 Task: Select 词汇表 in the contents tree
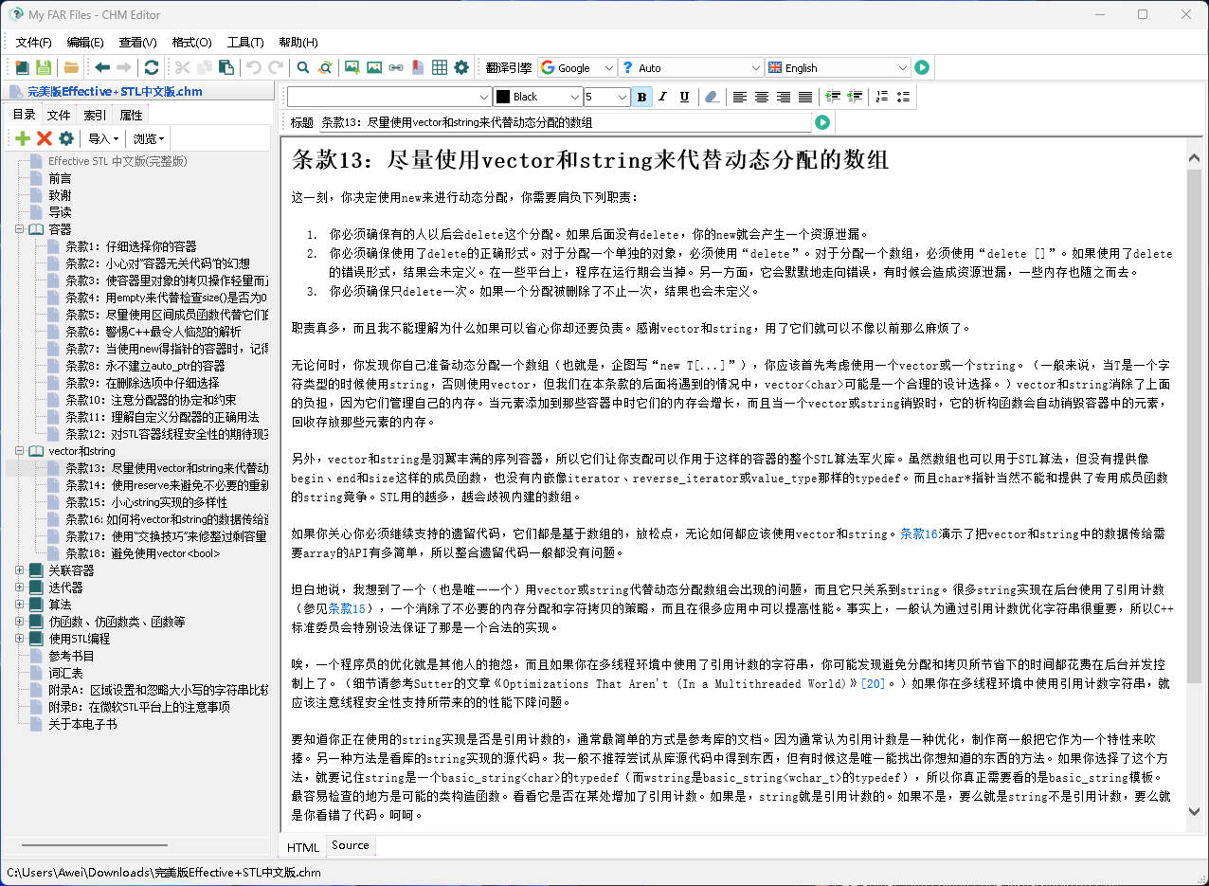65,673
